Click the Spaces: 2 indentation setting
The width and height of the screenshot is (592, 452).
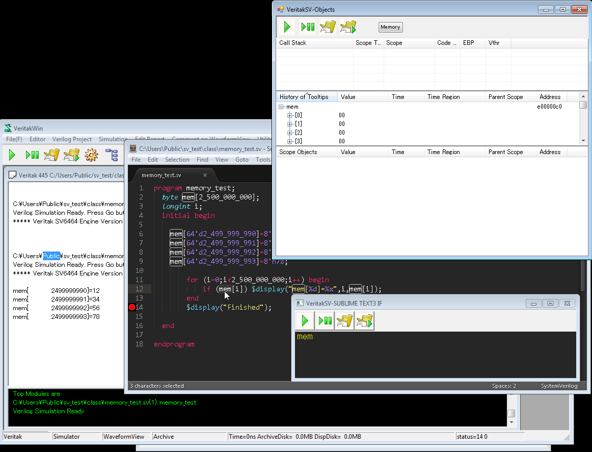pos(504,386)
